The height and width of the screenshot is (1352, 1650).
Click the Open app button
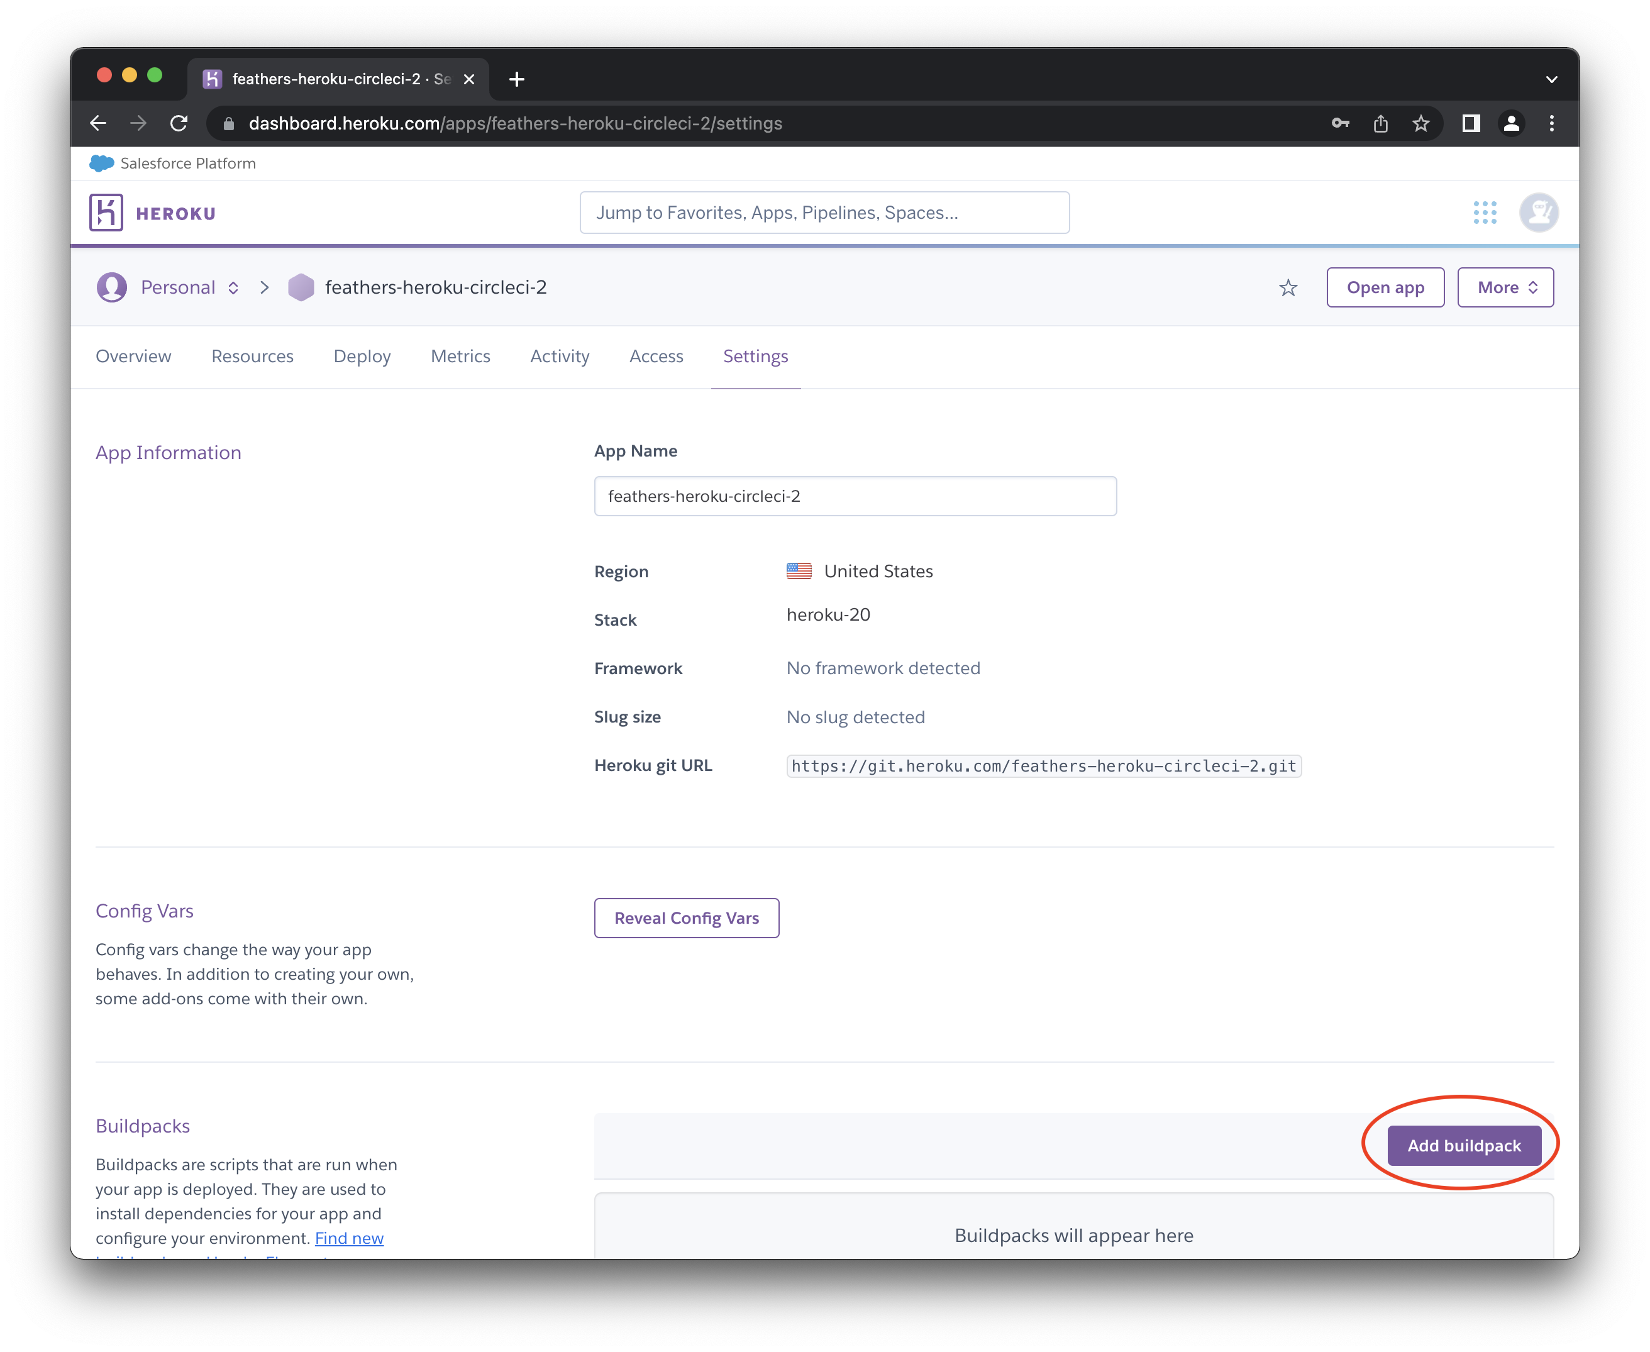point(1385,287)
